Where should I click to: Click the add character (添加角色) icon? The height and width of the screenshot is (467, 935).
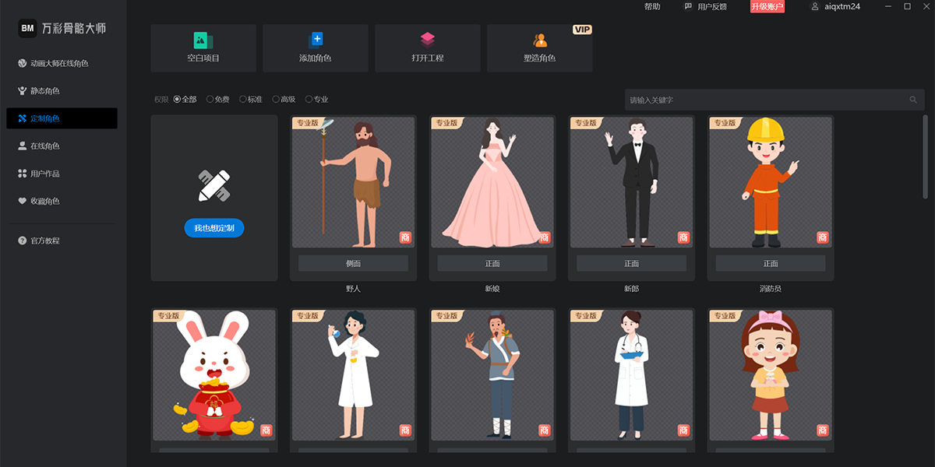coord(316,40)
